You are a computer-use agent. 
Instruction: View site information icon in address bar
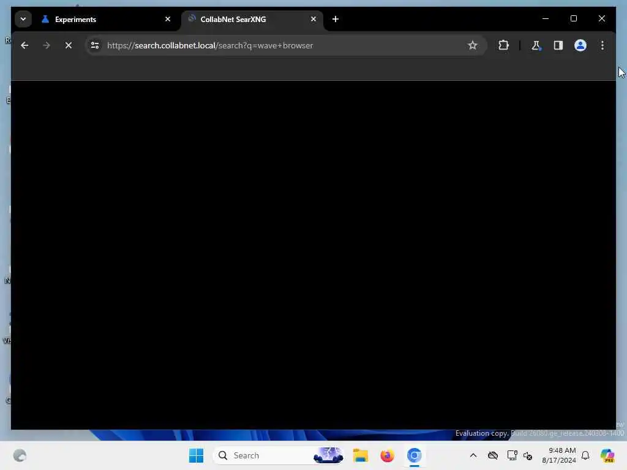click(95, 45)
